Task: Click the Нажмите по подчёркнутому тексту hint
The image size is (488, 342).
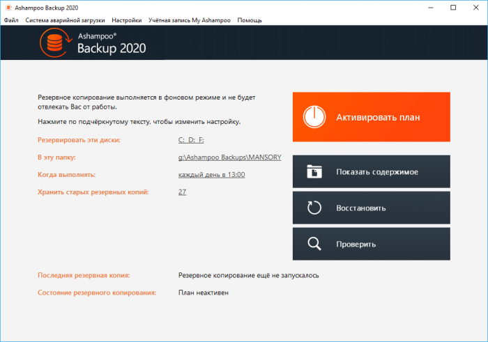Action: click(139, 122)
